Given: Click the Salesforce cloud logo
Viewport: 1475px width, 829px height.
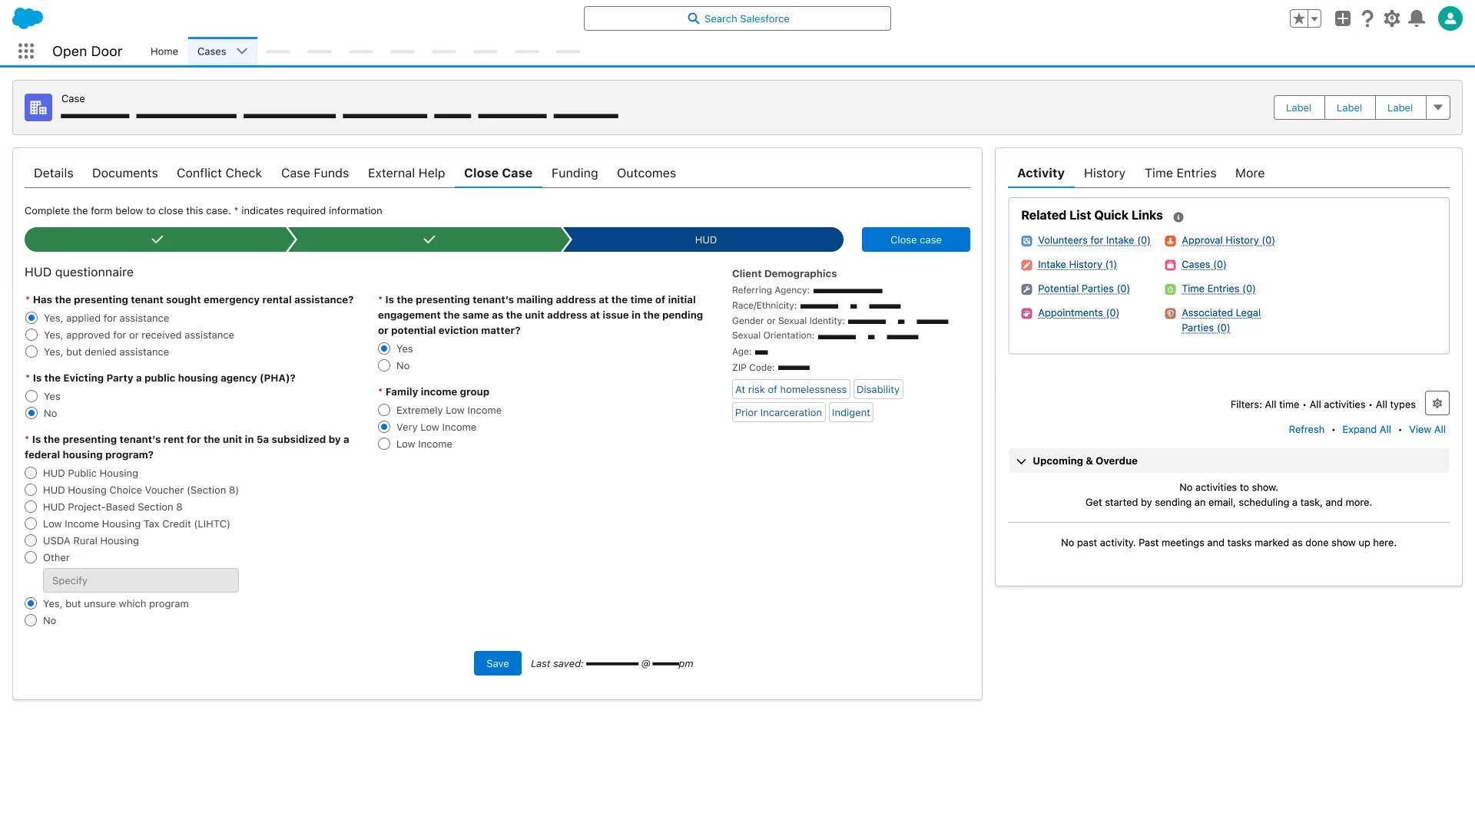Looking at the screenshot, I should 28,18.
